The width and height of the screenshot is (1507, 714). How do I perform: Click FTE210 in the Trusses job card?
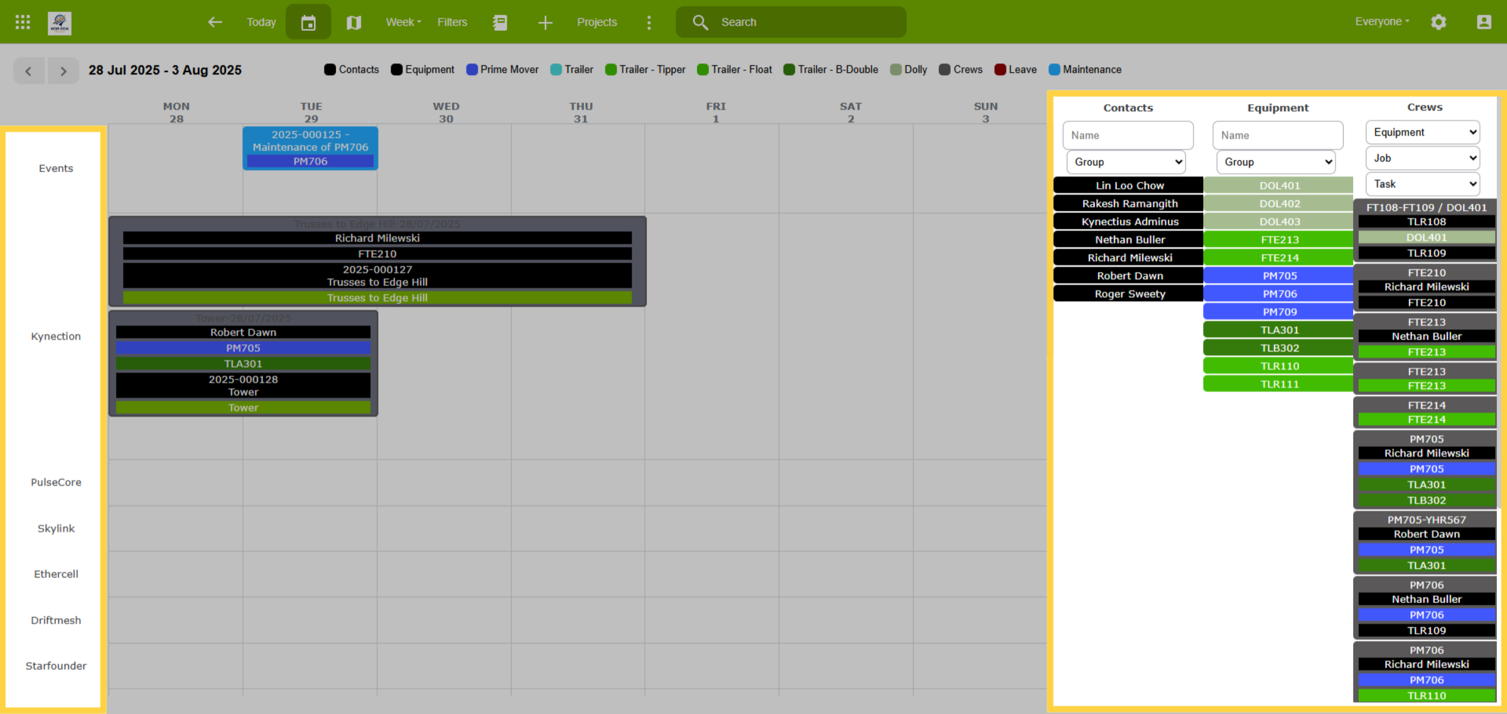click(377, 254)
